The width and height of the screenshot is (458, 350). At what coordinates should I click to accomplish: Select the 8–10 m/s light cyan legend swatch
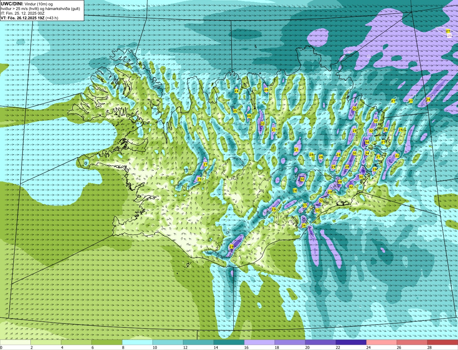pos(137,342)
